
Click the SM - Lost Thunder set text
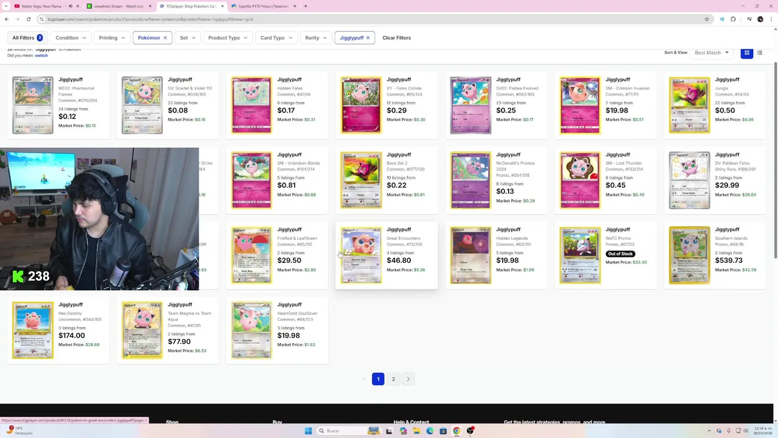(x=624, y=163)
